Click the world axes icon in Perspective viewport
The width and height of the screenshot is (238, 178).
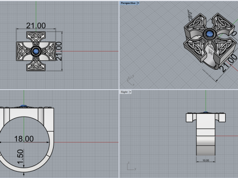130,80
